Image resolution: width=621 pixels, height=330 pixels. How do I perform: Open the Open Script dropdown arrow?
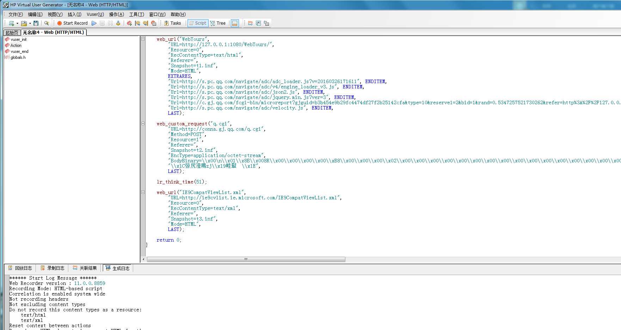(x=30, y=23)
